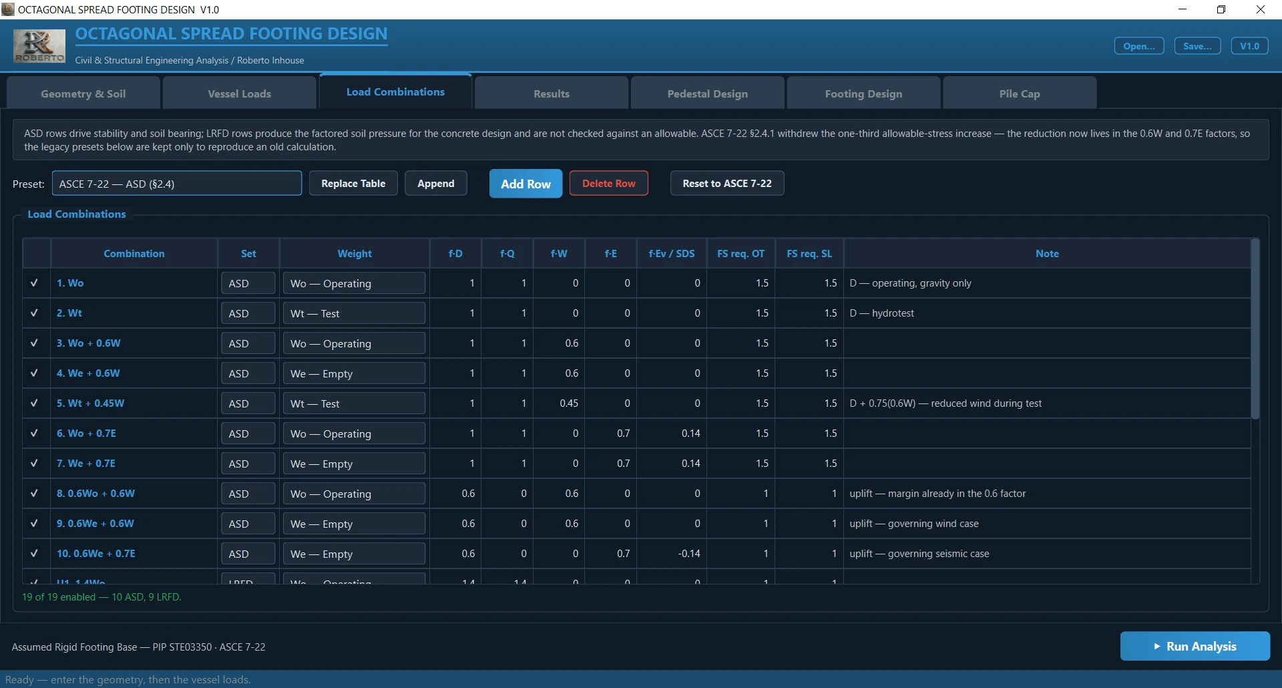The width and height of the screenshot is (1282, 688).
Task: Click note 'D — hydrotest'
Action: tap(881, 313)
